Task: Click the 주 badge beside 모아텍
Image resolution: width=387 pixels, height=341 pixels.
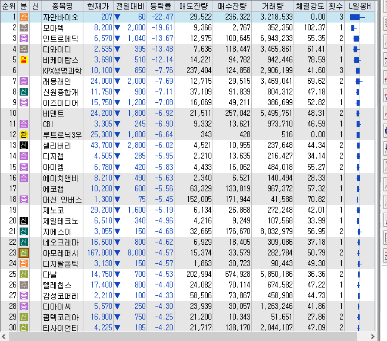Action: tap(24, 27)
